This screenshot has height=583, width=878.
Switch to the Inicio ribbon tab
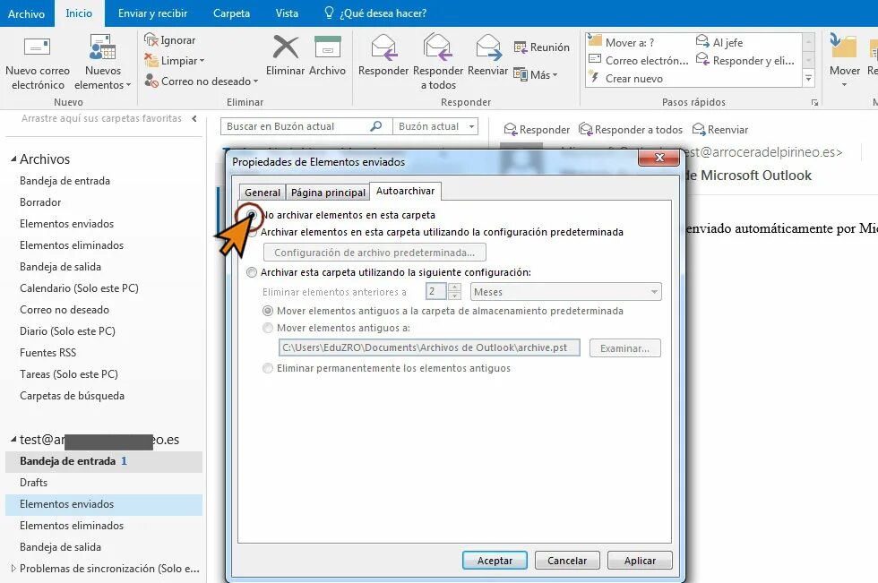tap(79, 13)
